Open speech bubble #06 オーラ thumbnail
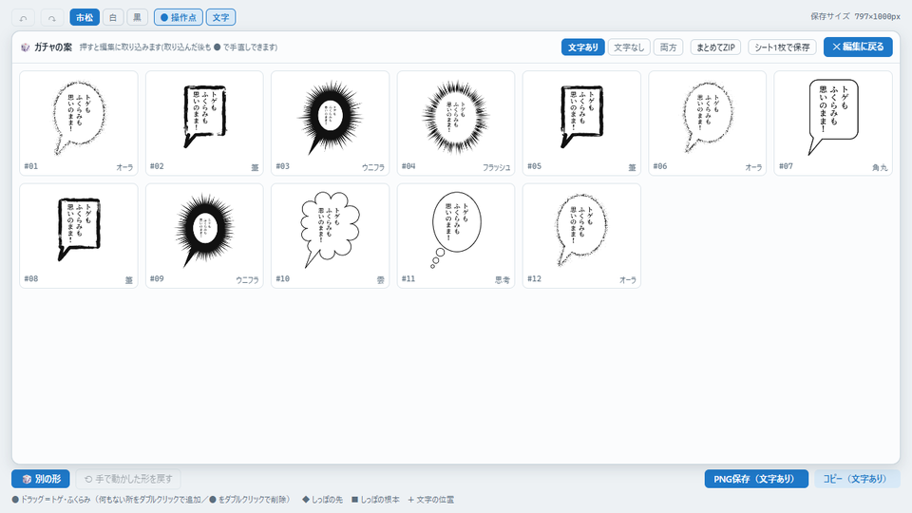The width and height of the screenshot is (912, 513). pos(707,123)
